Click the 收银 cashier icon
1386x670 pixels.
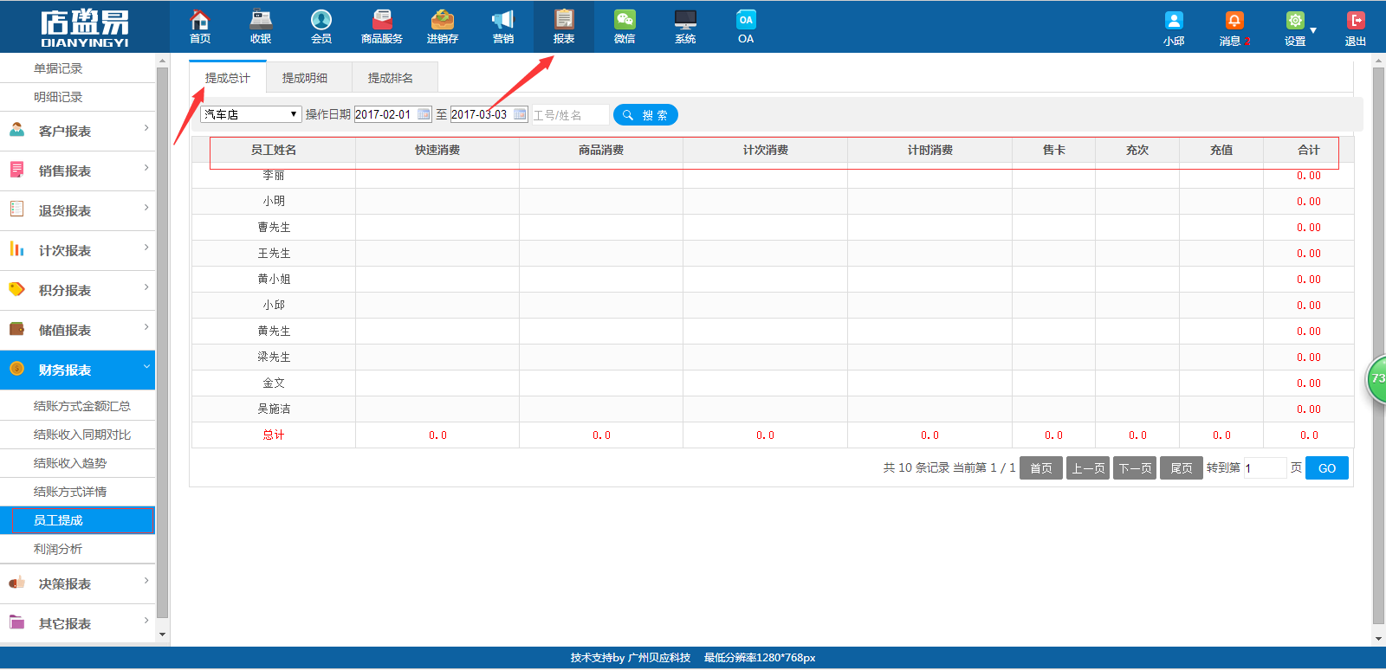pyautogui.click(x=261, y=21)
